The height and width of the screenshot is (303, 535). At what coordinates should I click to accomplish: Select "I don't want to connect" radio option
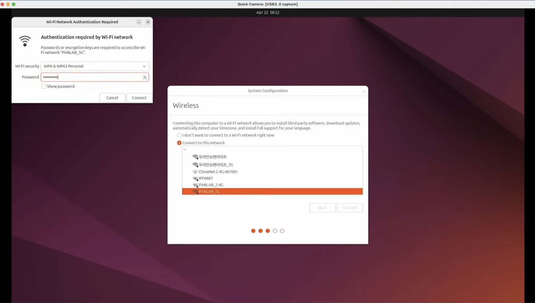(x=179, y=135)
